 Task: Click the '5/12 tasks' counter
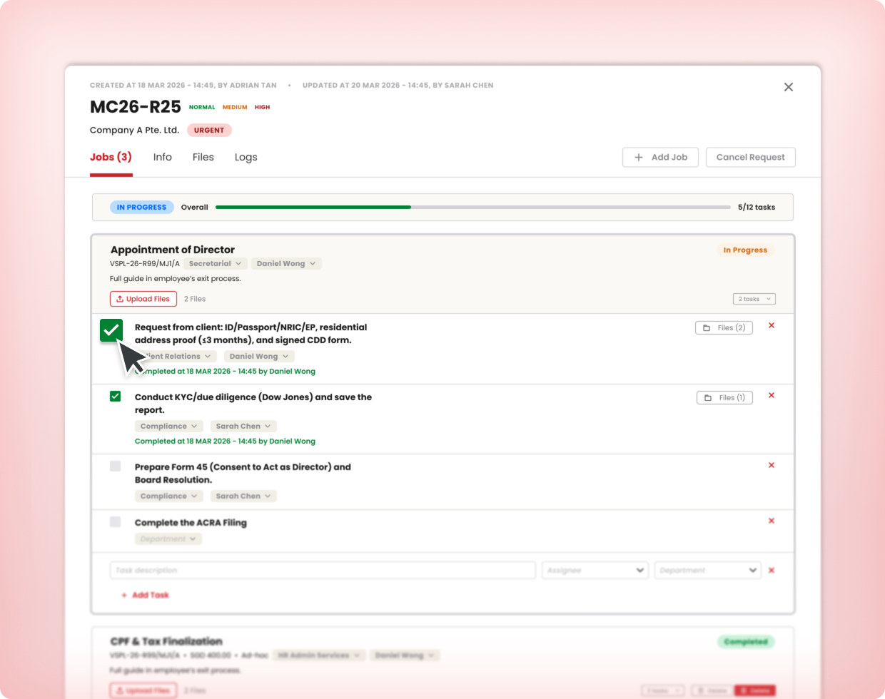[x=757, y=207]
